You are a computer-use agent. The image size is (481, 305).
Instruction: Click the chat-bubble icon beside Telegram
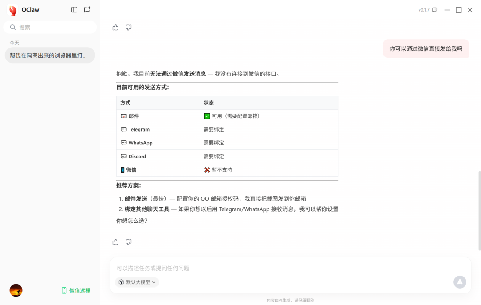pos(123,129)
